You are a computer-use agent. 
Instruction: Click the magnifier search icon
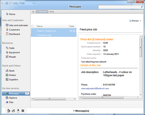click(142, 7)
